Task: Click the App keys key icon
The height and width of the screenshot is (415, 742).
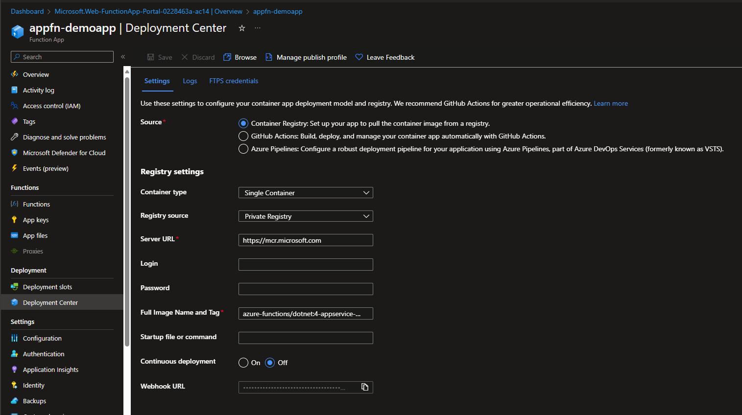Action: coord(15,220)
